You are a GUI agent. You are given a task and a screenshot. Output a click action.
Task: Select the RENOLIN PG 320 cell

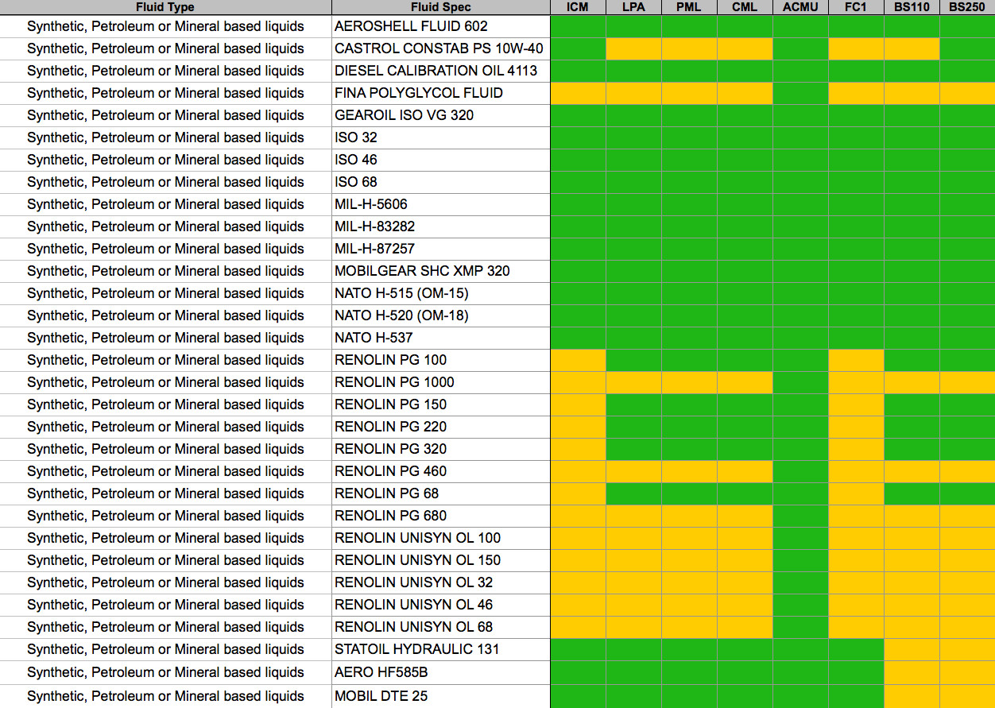441,449
